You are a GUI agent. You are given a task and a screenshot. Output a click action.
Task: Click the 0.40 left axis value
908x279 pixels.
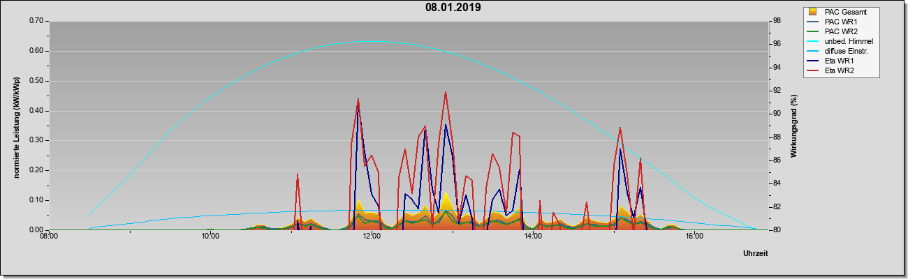coord(36,110)
